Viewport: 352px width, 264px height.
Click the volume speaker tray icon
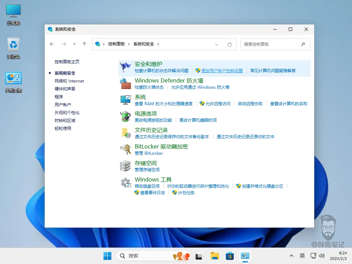[322, 256]
